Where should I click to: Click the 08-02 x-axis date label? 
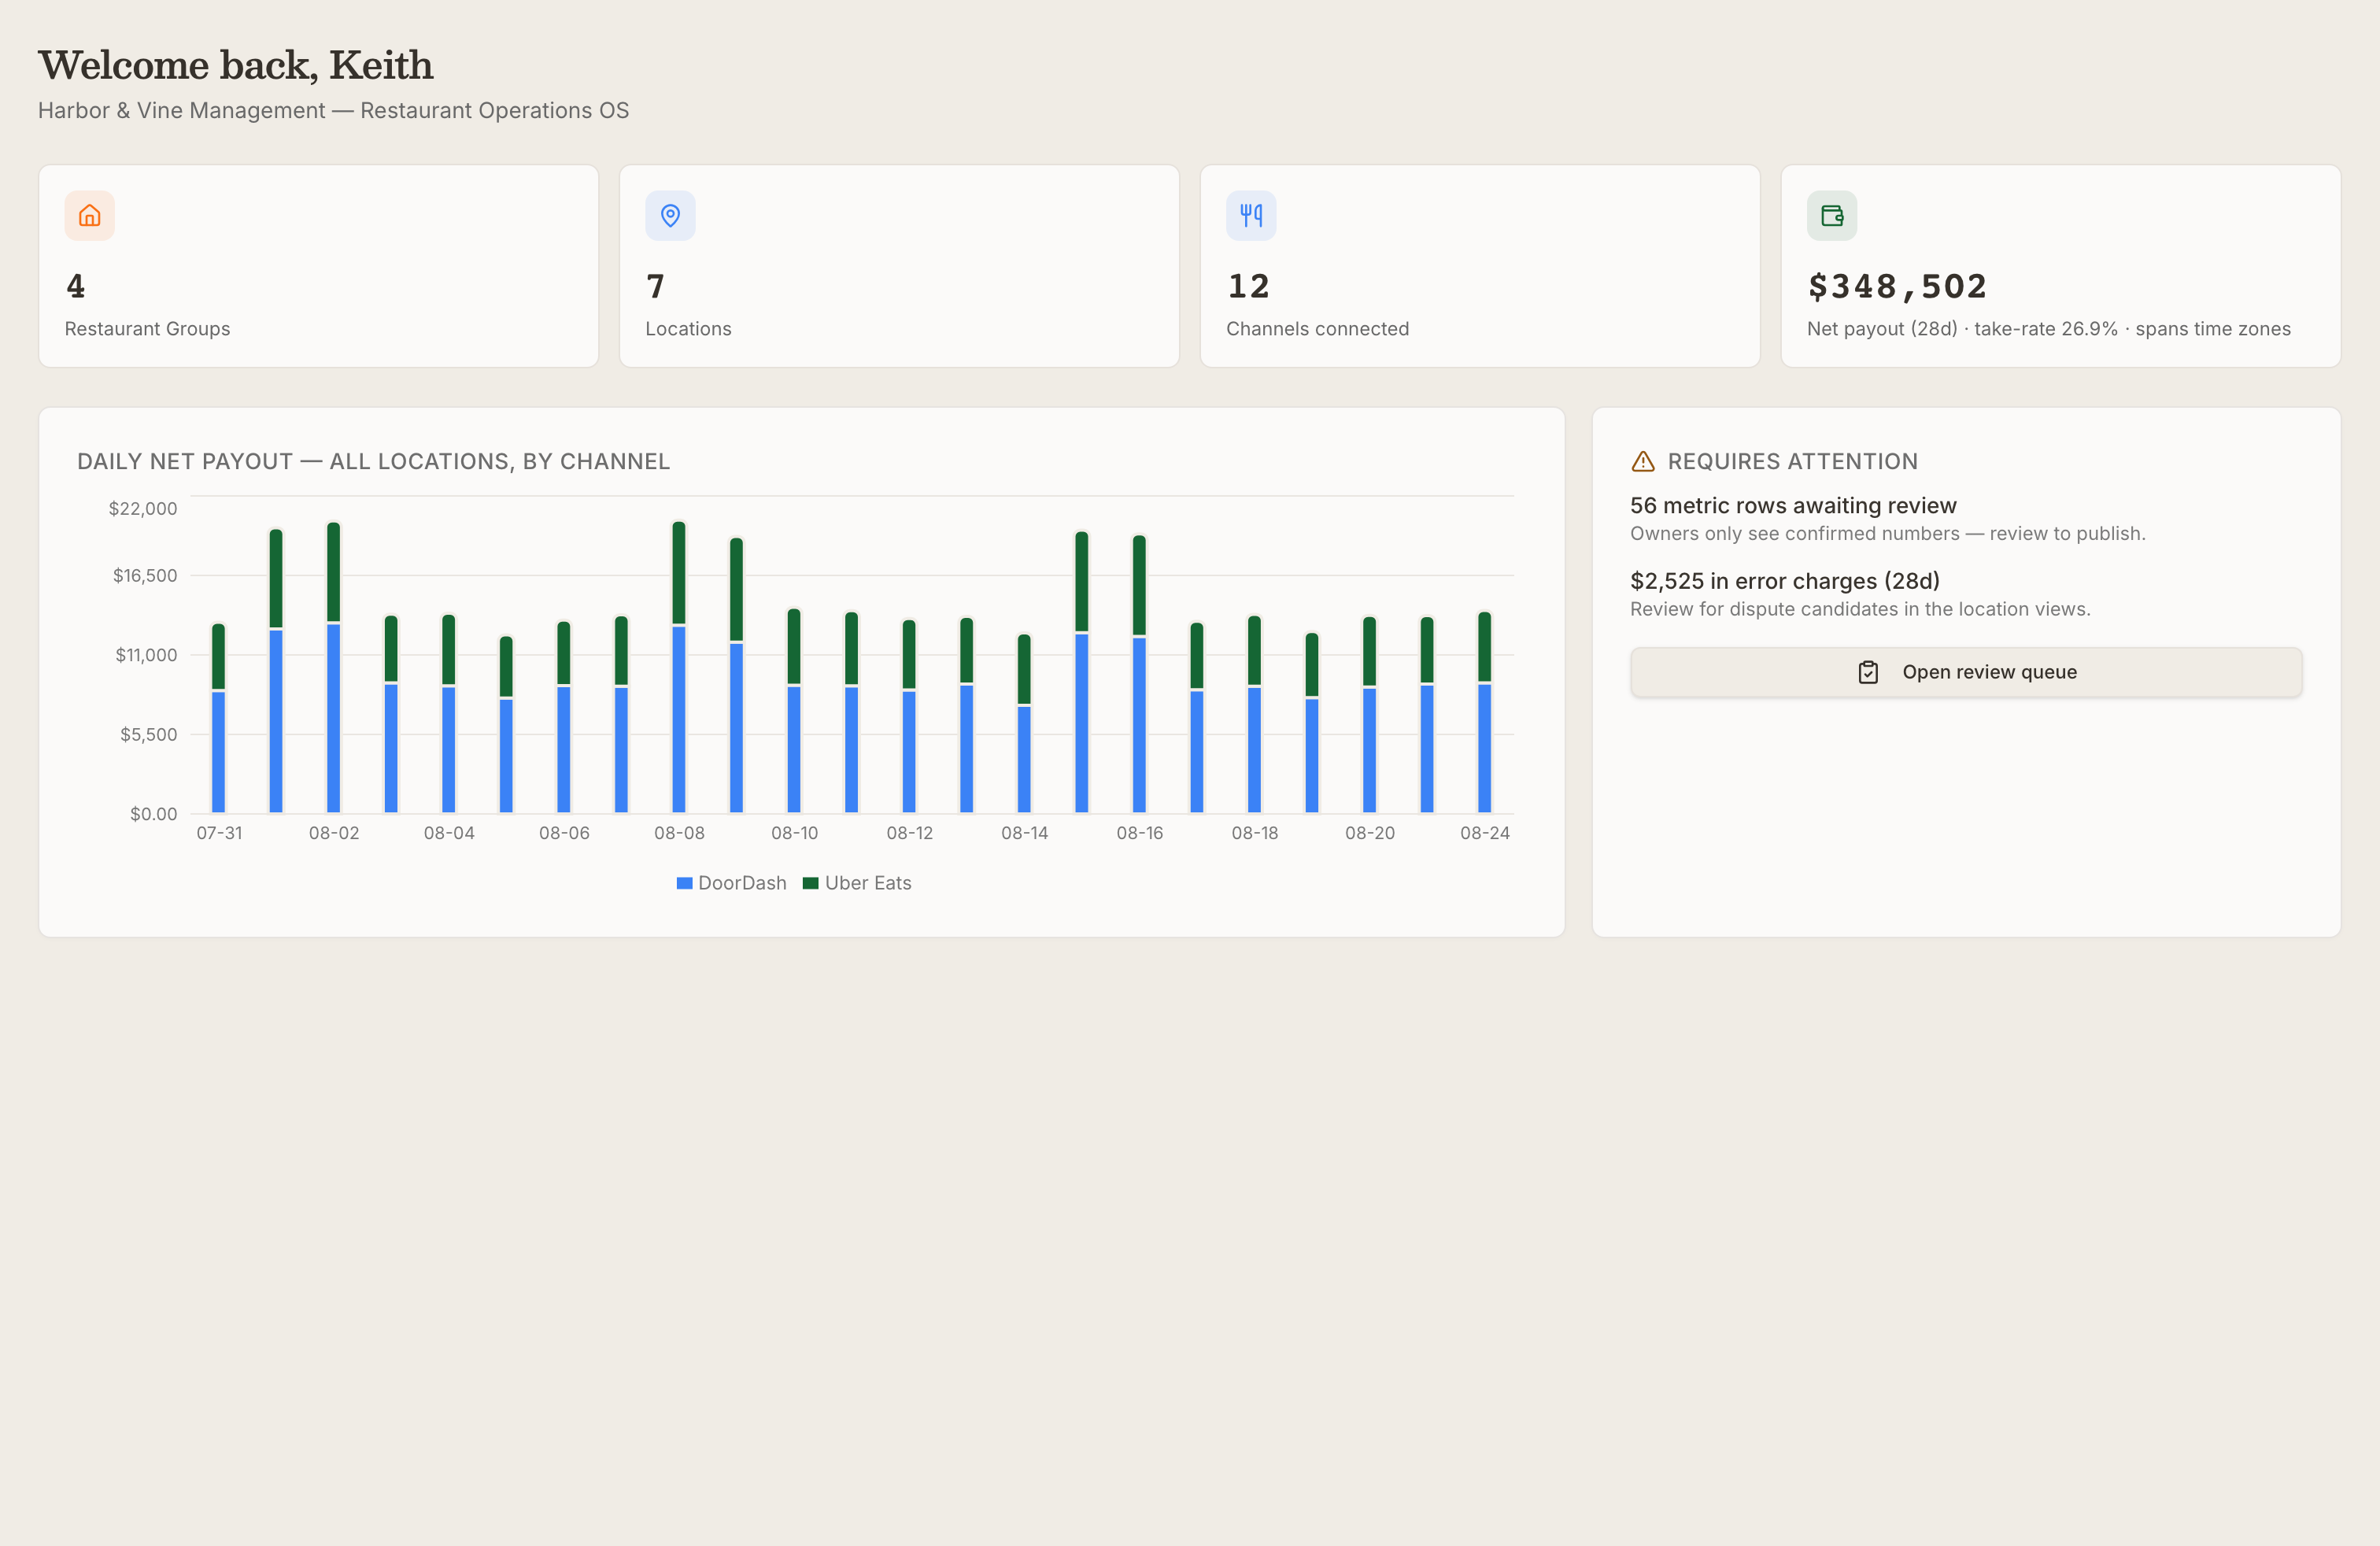(334, 833)
